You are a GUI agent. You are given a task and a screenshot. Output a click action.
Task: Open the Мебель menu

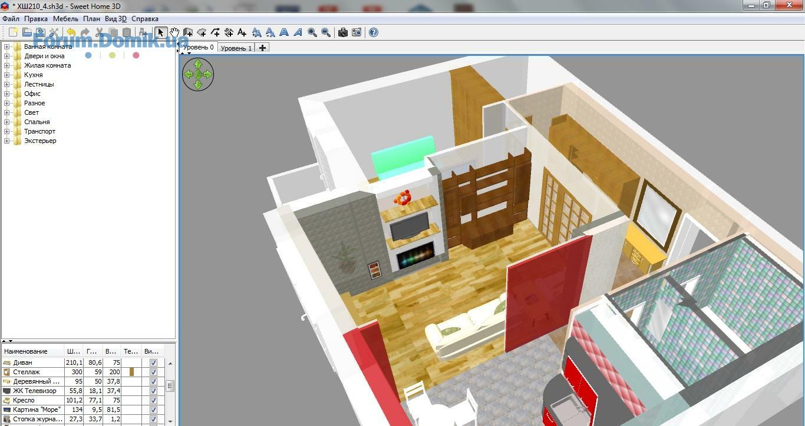coord(65,19)
